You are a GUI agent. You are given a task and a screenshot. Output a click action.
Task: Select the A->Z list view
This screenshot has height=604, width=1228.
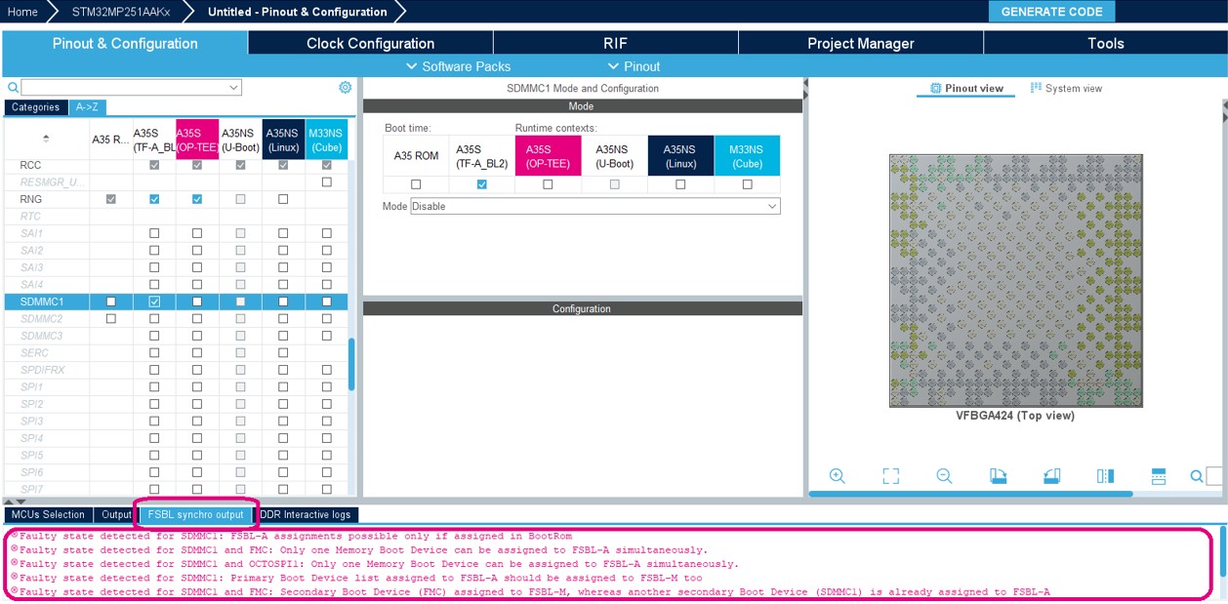tap(87, 107)
